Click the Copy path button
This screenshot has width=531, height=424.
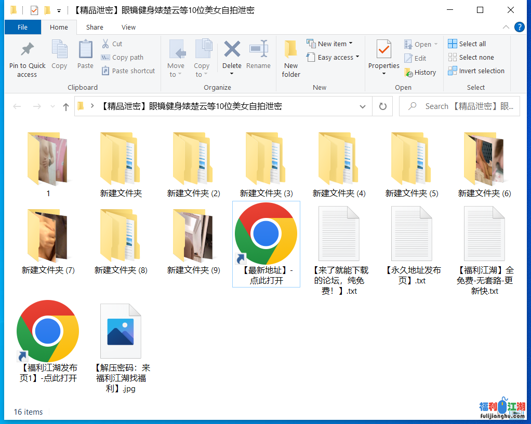click(x=122, y=57)
